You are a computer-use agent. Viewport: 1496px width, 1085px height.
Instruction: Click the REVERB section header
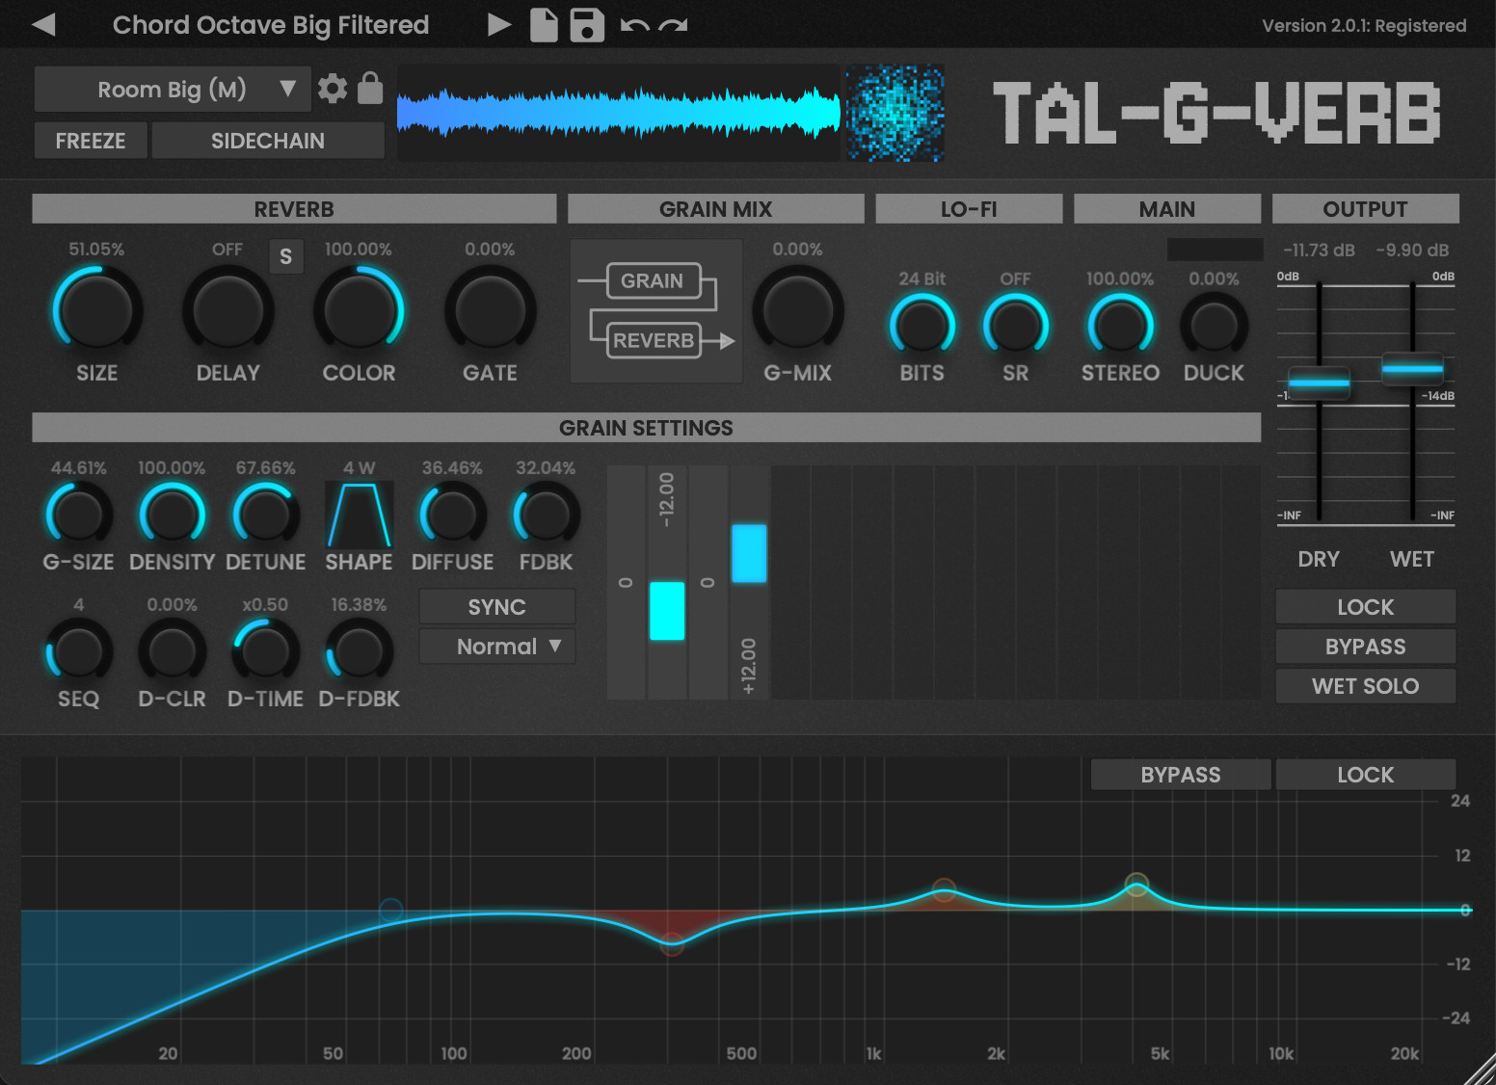pyautogui.click(x=294, y=209)
